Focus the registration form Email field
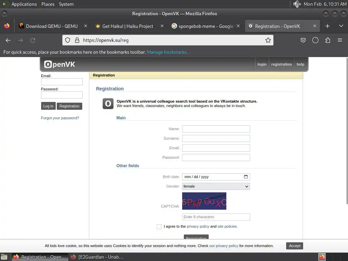This screenshot has width=348, height=261. pyautogui.click(x=216, y=148)
